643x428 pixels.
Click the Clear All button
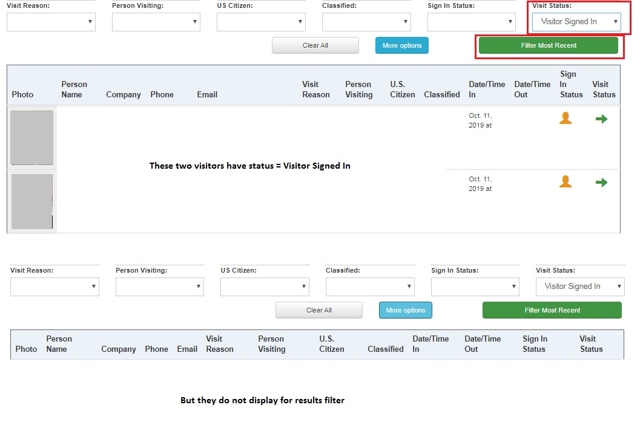(315, 45)
